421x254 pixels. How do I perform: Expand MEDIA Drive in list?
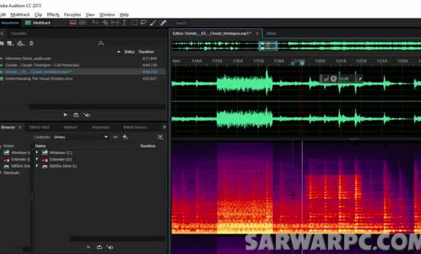click(37, 166)
